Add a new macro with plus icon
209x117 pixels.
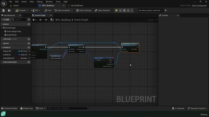[x=29, y=44]
